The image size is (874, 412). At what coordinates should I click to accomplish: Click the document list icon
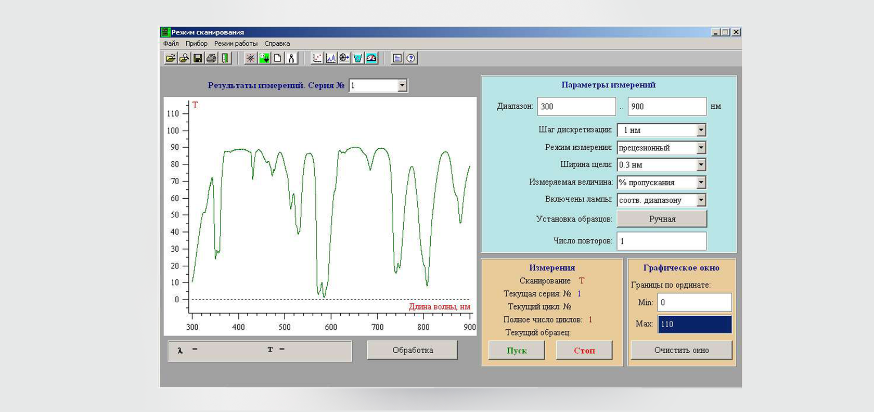click(x=397, y=58)
